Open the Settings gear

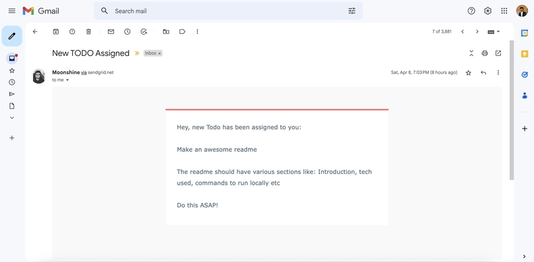click(488, 11)
